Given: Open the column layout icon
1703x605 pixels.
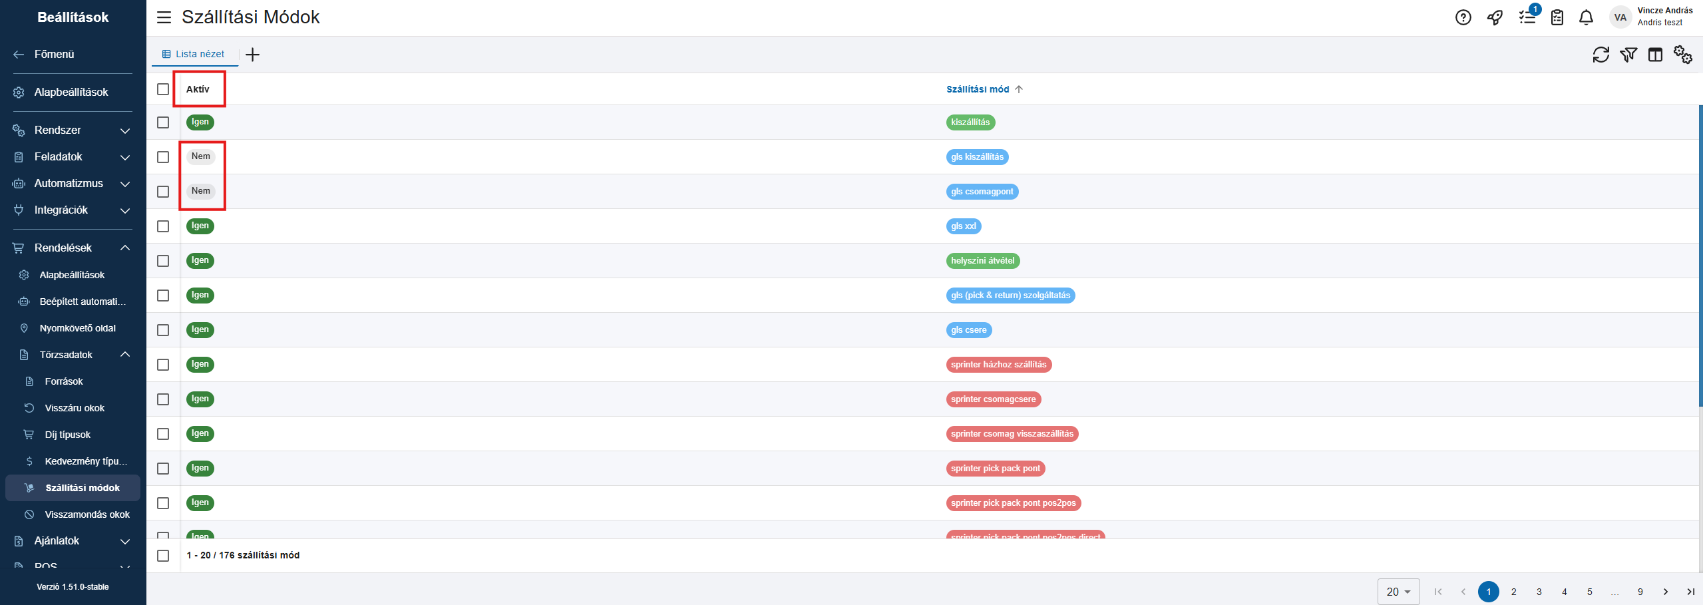Looking at the screenshot, I should click(x=1655, y=55).
